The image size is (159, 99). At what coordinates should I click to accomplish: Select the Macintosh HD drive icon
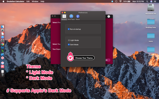pyautogui.click(x=151, y=8)
